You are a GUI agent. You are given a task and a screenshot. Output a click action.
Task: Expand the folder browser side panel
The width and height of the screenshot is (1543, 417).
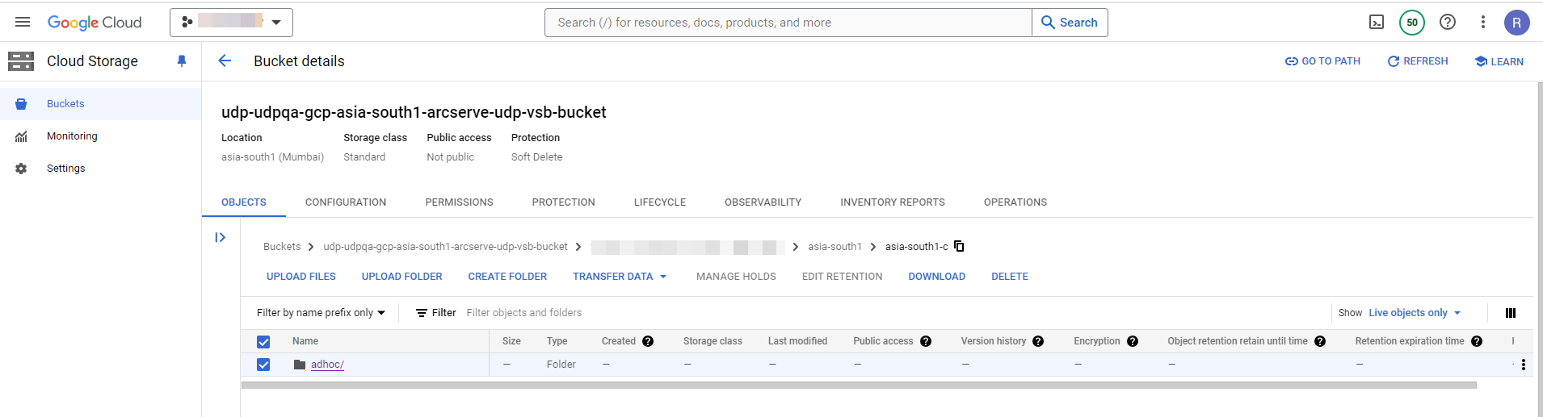(x=221, y=237)
